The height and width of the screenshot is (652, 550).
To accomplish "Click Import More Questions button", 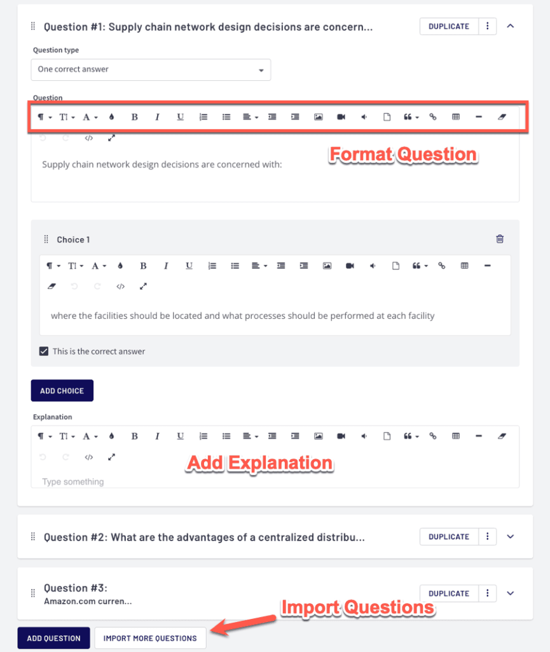I will pyautogui.click(x=150, y=638).
